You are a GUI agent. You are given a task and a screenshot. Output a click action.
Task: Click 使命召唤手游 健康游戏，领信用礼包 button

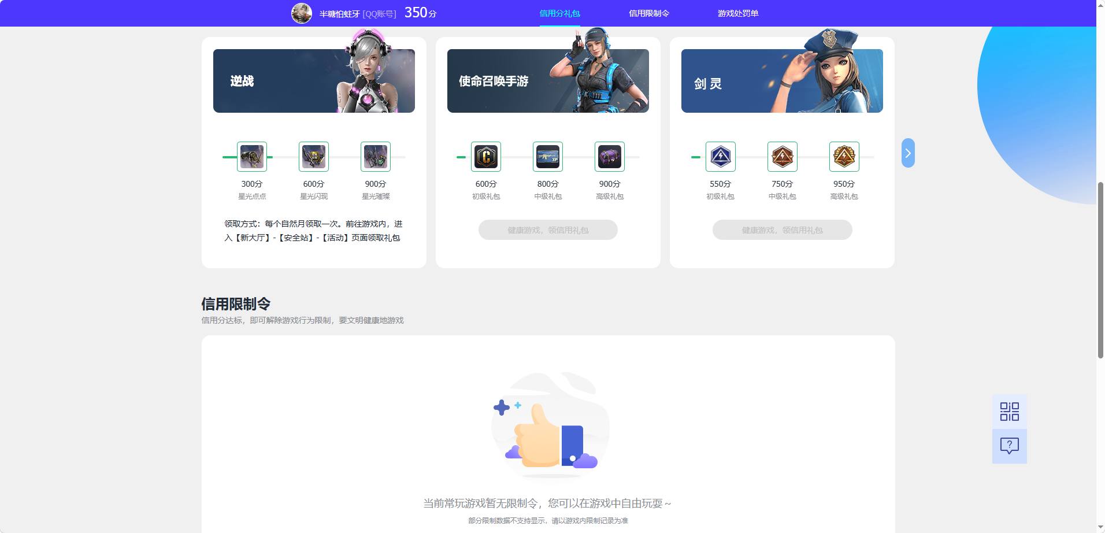click(548, 230)
